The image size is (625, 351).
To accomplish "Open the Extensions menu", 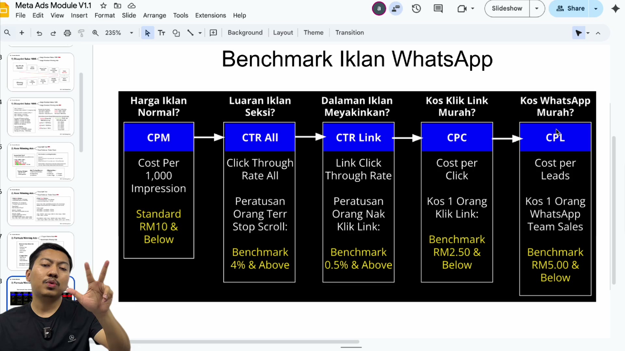I will click(x=211, y=16).
